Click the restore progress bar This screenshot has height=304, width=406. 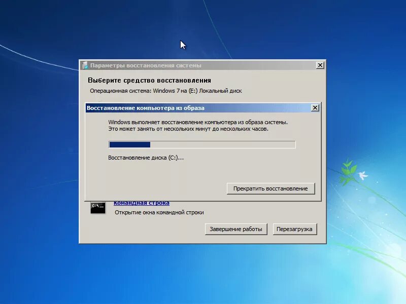202,144
